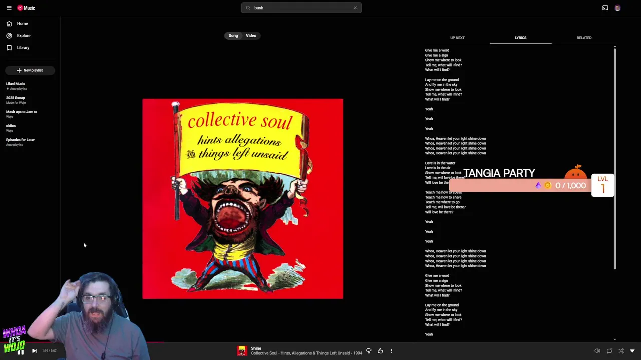
Task: Click the volume speaker icon
Action: pyautogui.click(x=597, y=351)
